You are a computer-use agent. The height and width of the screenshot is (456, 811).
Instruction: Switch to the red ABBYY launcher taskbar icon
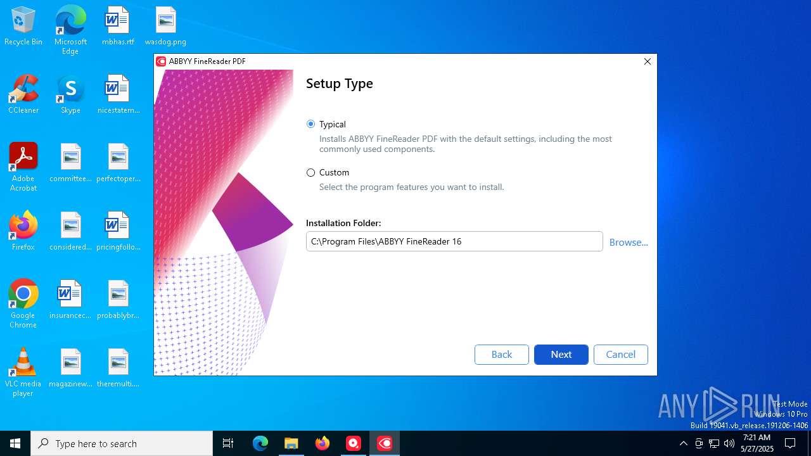(353, 443)
